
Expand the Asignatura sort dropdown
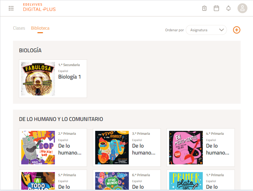pos(206,30)
